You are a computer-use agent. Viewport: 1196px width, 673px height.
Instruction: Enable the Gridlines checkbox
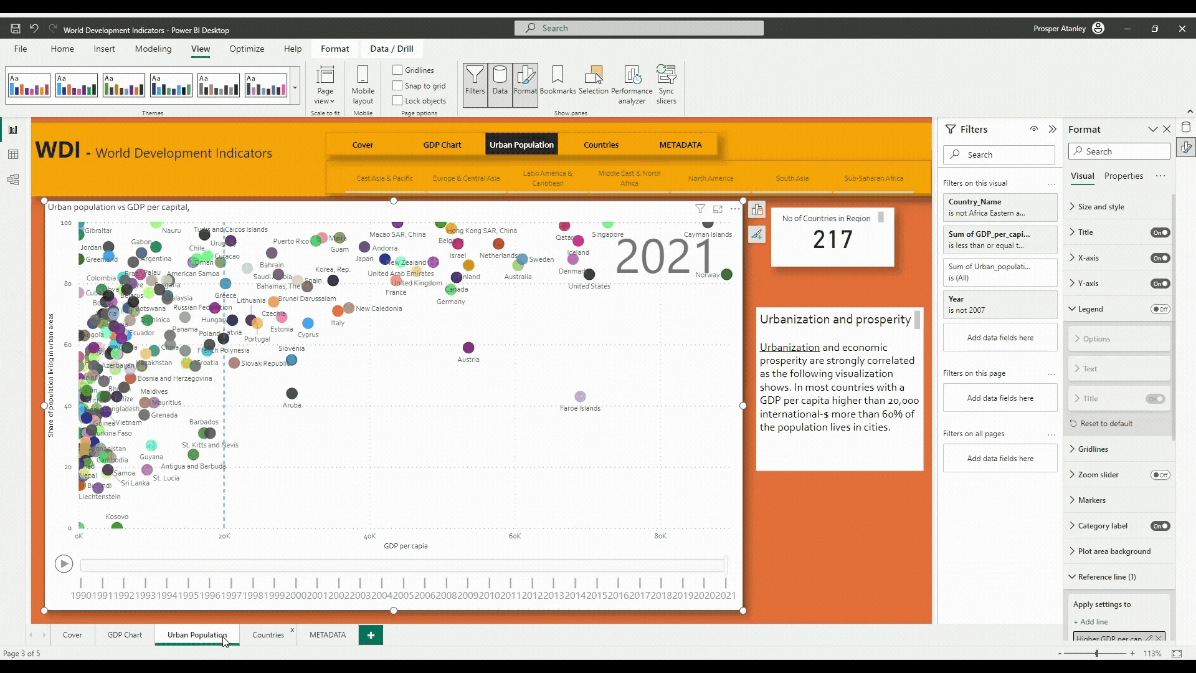(x=397, y=70)
